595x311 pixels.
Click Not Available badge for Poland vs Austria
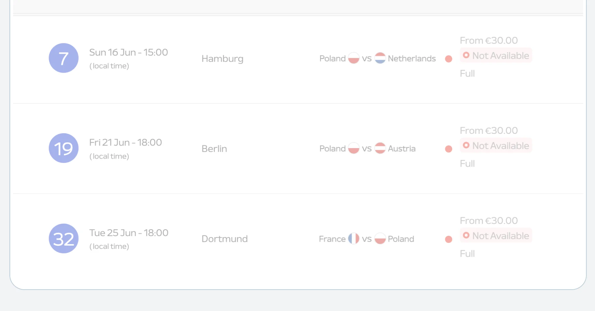[496, 146]
